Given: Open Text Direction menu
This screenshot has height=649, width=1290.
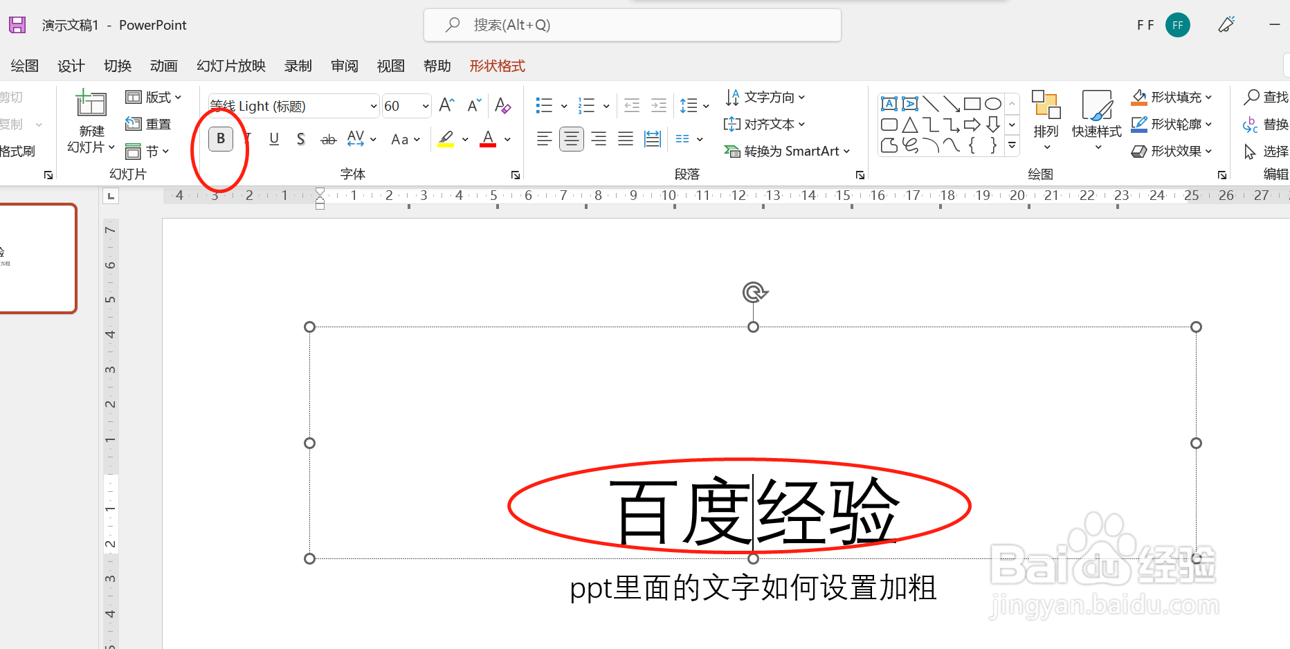Looking at the screenshot, I should 765,97.
